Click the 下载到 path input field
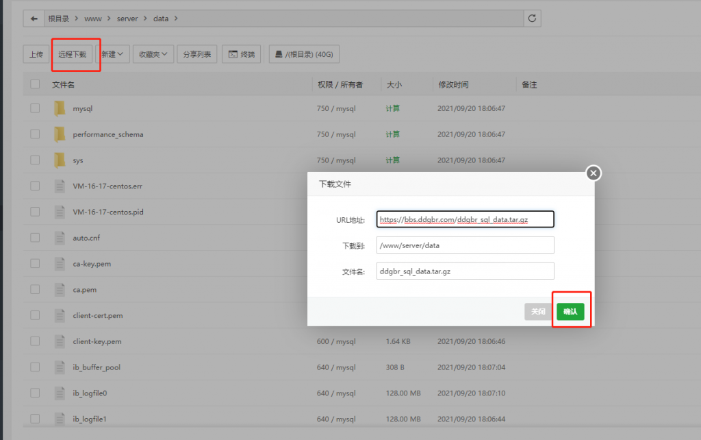701x440 pixels. (465, 245)
